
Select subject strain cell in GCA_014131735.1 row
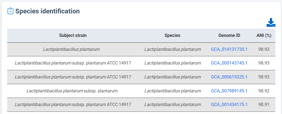71,49
